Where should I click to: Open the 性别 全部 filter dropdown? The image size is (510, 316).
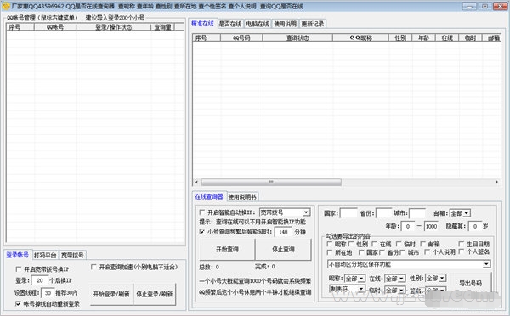[435, 279]
